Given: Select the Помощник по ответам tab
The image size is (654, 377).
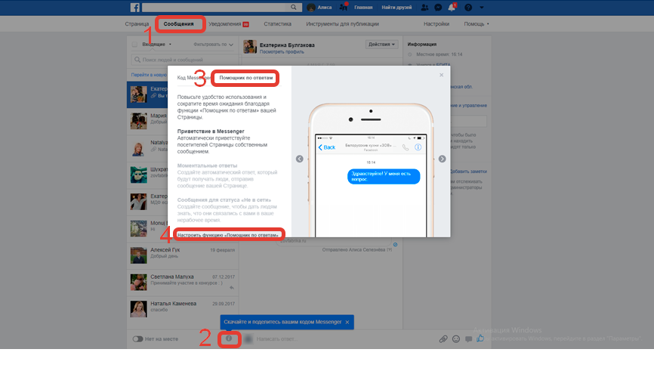Looking at the screenshot, I should [x=245, y=78].
